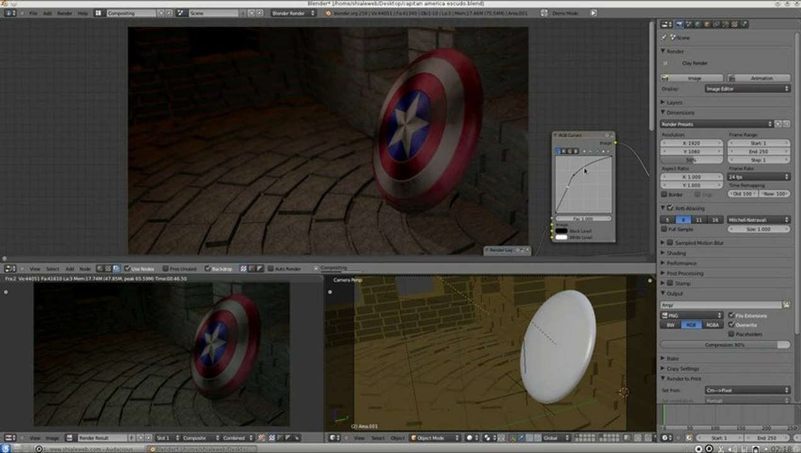Open the World properties tab icon
The height and width of the screenshot is (453, 801).
pyautogui.click(x=698, y=24)
